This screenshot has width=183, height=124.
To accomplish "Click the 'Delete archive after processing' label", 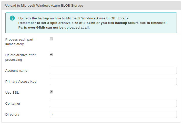I will (x=21, y=57).
